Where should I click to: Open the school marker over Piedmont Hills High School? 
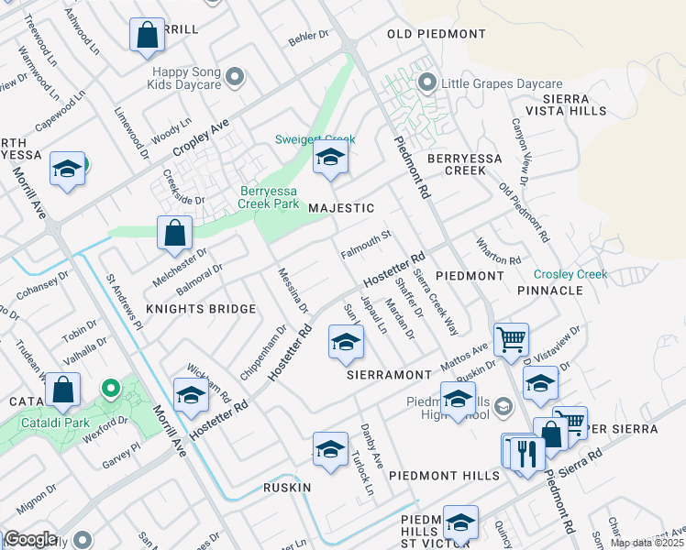[458, 400]
